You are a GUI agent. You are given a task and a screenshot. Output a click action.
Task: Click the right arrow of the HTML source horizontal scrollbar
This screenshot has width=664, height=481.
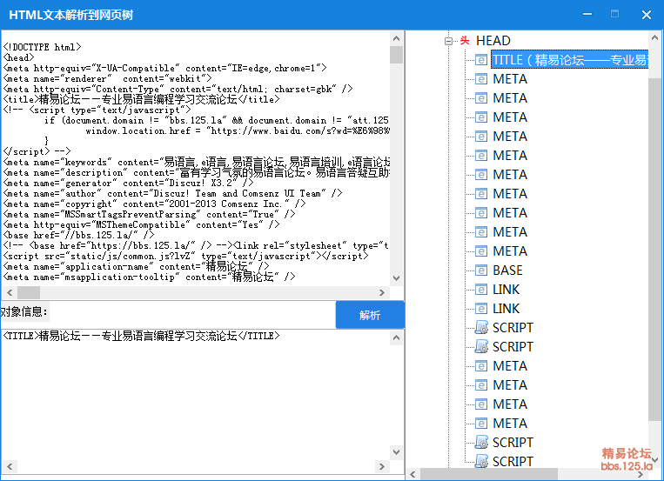tap(382, 292)
